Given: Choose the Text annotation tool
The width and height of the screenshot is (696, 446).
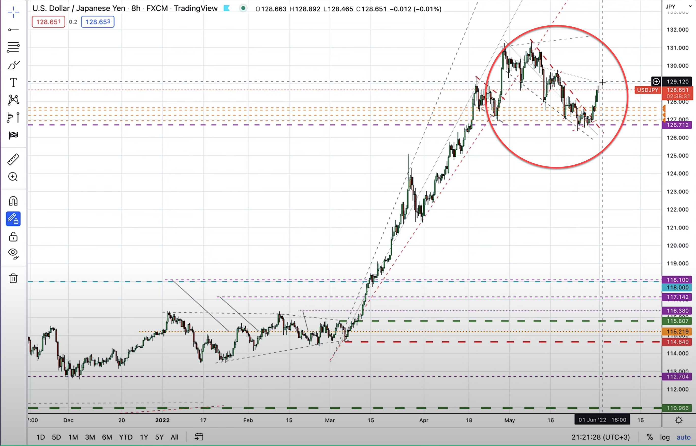Looking at the screenshot, I should pyautogui.click(x=13, y=83).
